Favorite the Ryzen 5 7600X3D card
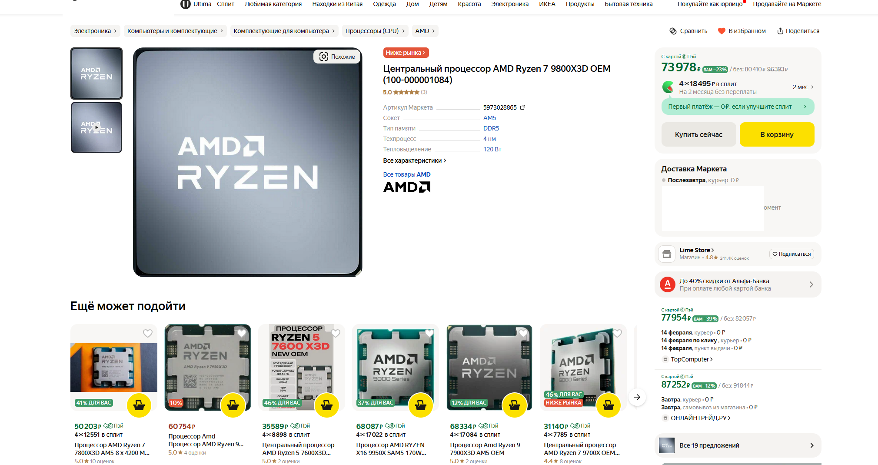The width and height of the screenshot is (878, 465). (336, 333)
